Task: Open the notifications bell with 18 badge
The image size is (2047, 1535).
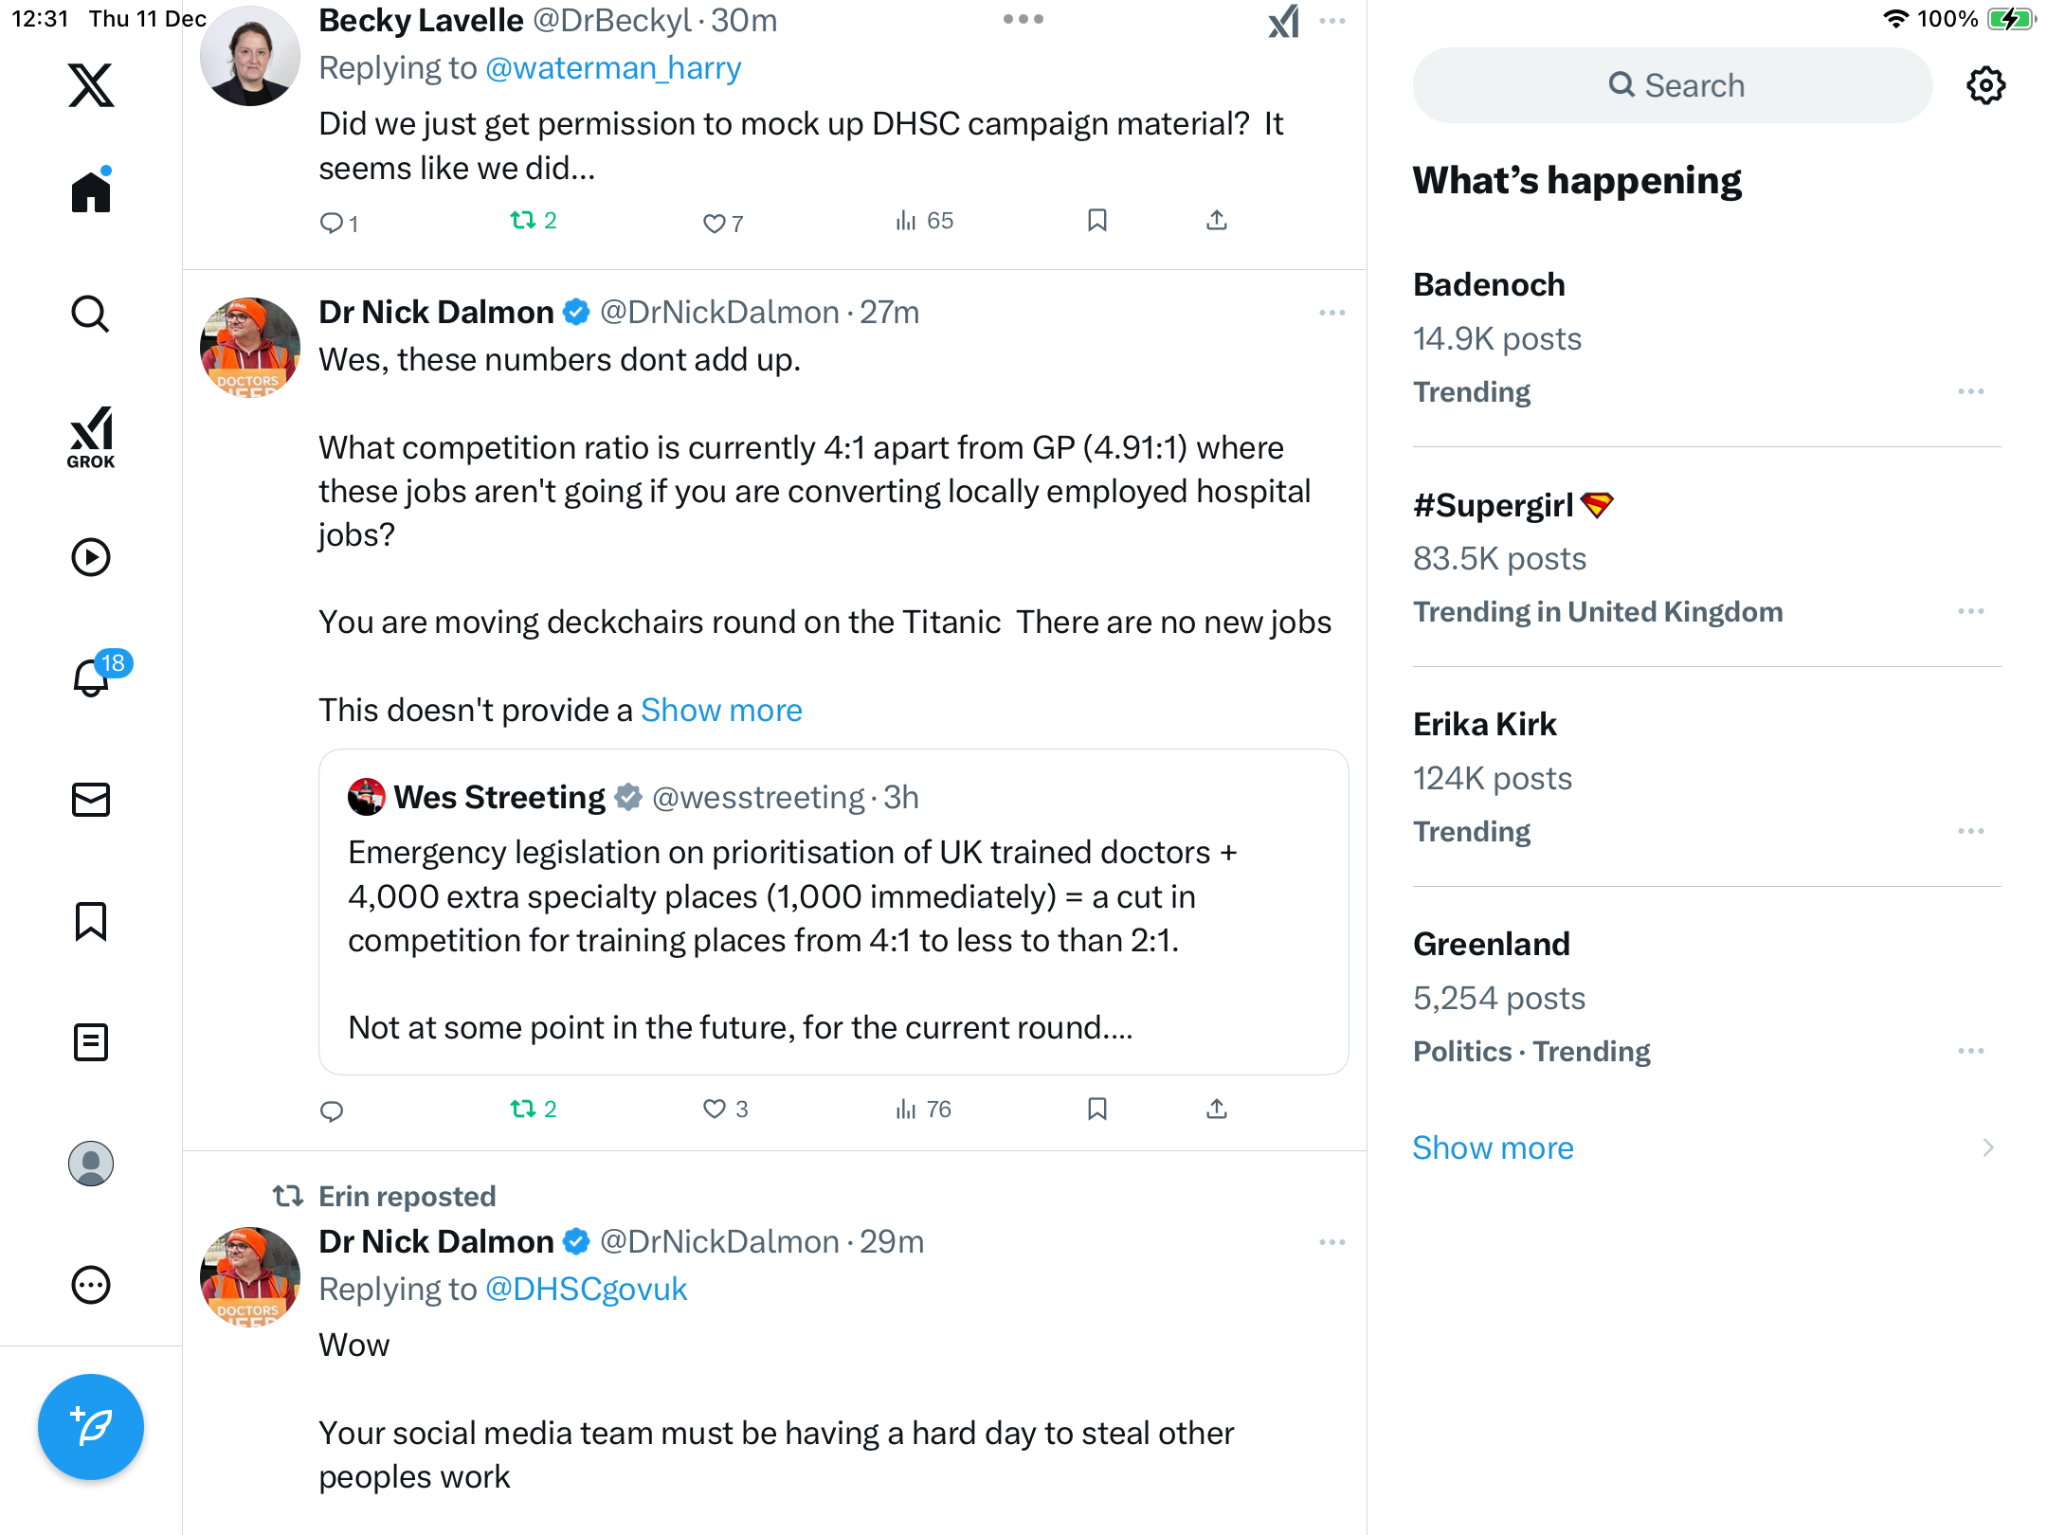Action: (92, 677)
